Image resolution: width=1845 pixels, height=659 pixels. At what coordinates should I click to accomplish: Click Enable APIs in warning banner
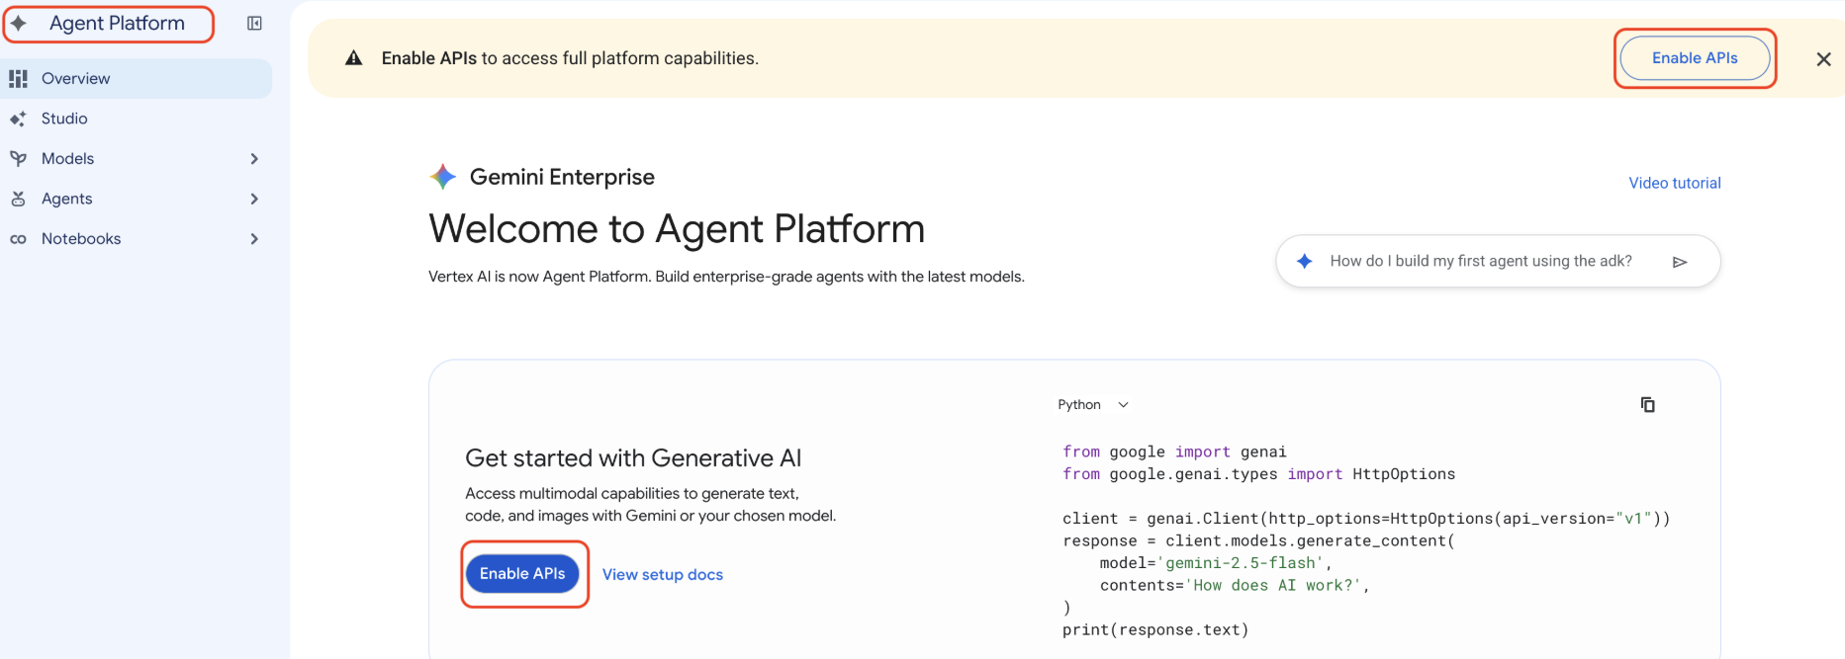click(x=1695, y=58)
